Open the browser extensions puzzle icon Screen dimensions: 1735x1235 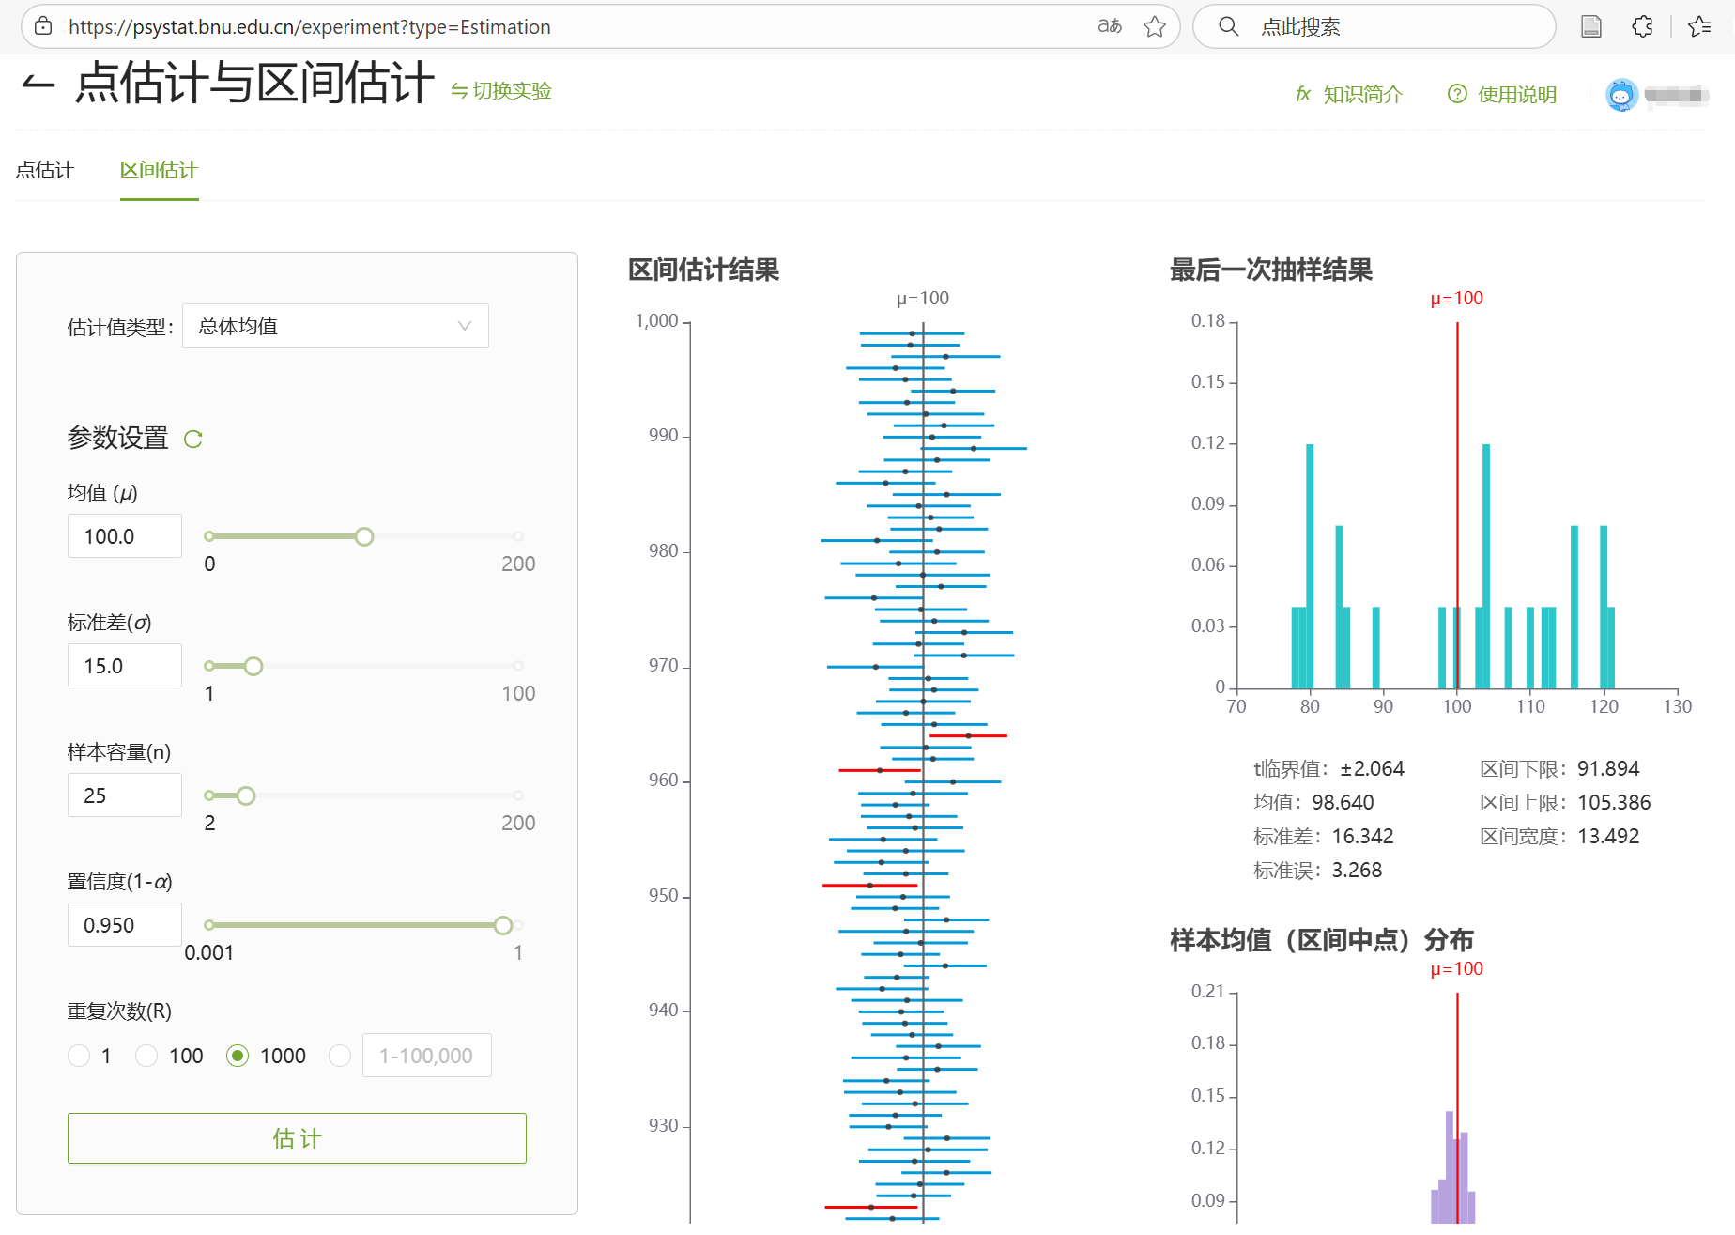tap(1642, 26)
